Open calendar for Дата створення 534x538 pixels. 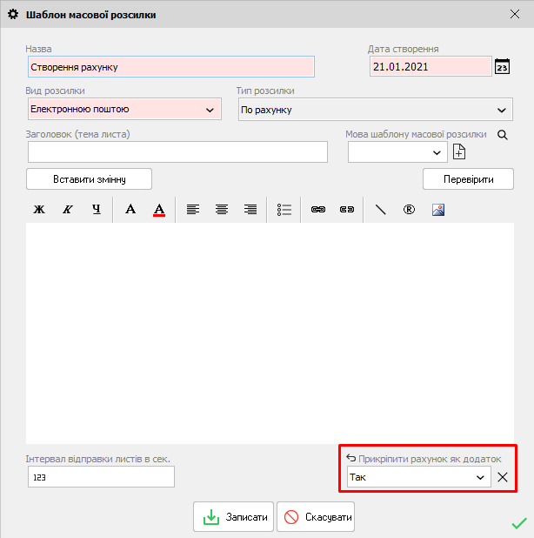[502, 67]
